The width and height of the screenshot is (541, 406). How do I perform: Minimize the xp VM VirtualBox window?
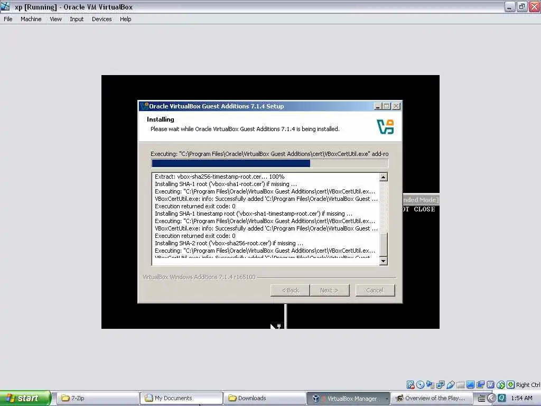tap(510, 6)
